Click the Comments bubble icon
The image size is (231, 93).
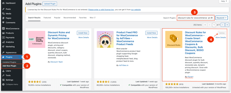click(x=3, y=23)
